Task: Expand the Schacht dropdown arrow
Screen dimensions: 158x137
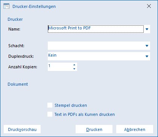Action: coord(147,46)
